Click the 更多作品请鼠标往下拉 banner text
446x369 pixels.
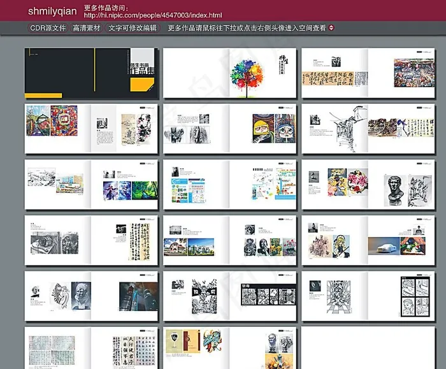click(247, 28)
